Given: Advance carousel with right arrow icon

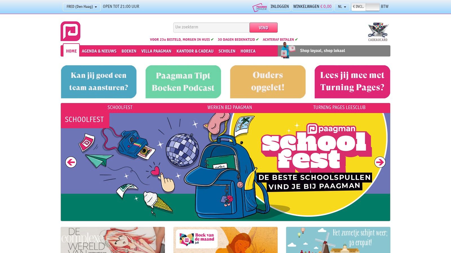Looking at the screenshot, I should pos(380,162).
